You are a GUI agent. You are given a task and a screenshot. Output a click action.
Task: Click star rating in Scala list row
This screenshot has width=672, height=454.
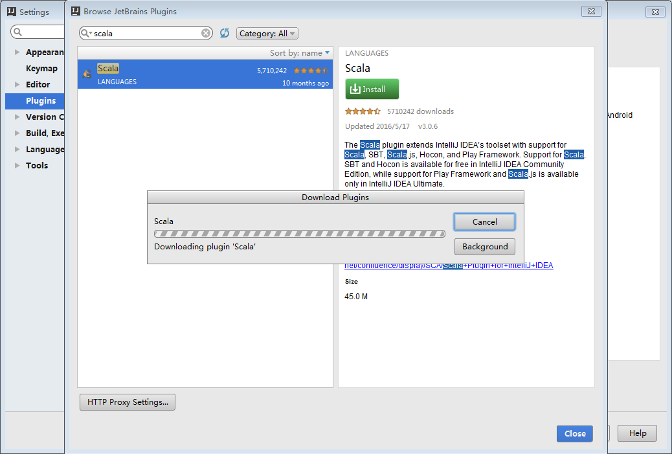tap(311, 71)
